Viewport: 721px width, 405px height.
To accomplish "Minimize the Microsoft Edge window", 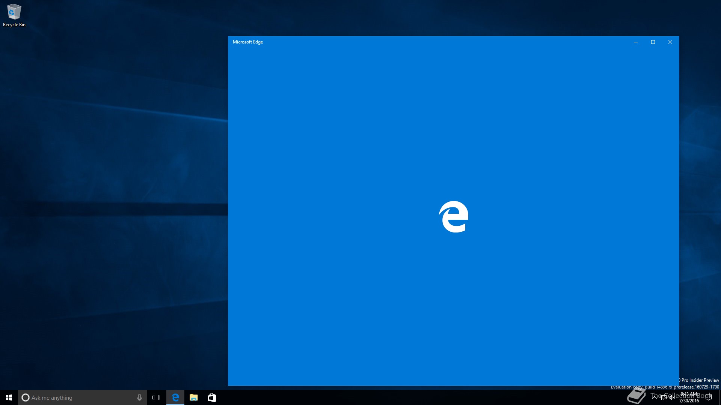I will pos(636,42).
